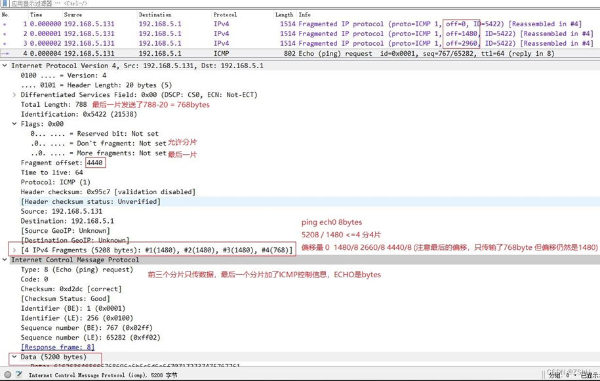This screenshot has height=381, width=600.
Task: Select packet 4 ICMP Echo request
Action: [300, 54]
